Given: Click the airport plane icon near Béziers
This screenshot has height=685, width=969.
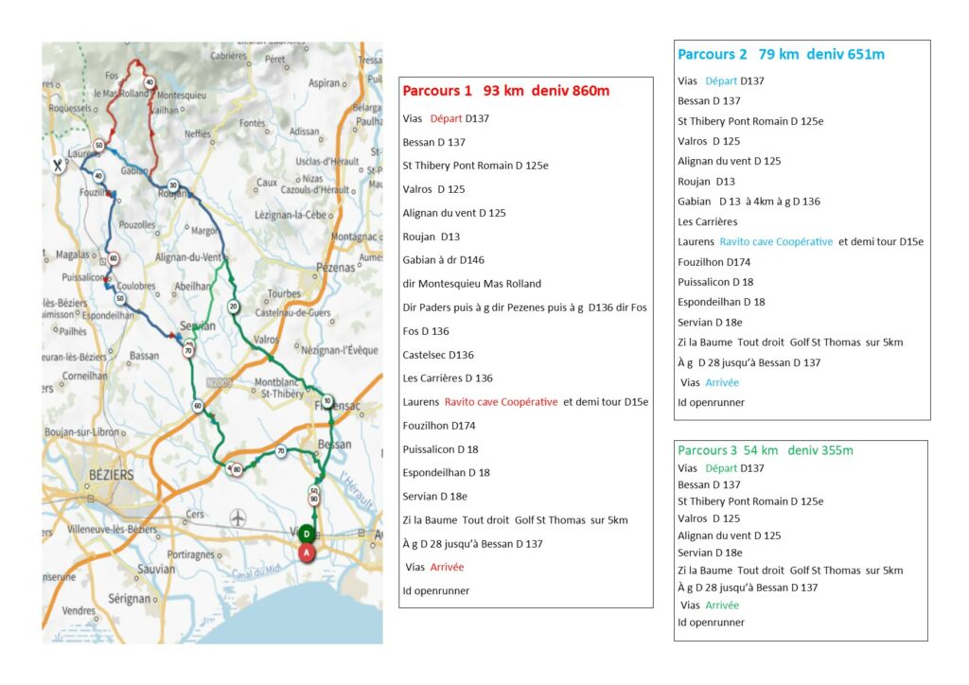Looking at the screenshot, I should (x=238, y=518).
